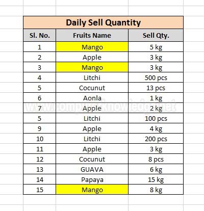This screenshot has width=204, height=211.
Task: Select serial number 14 cell
Action: coord(40,179)
